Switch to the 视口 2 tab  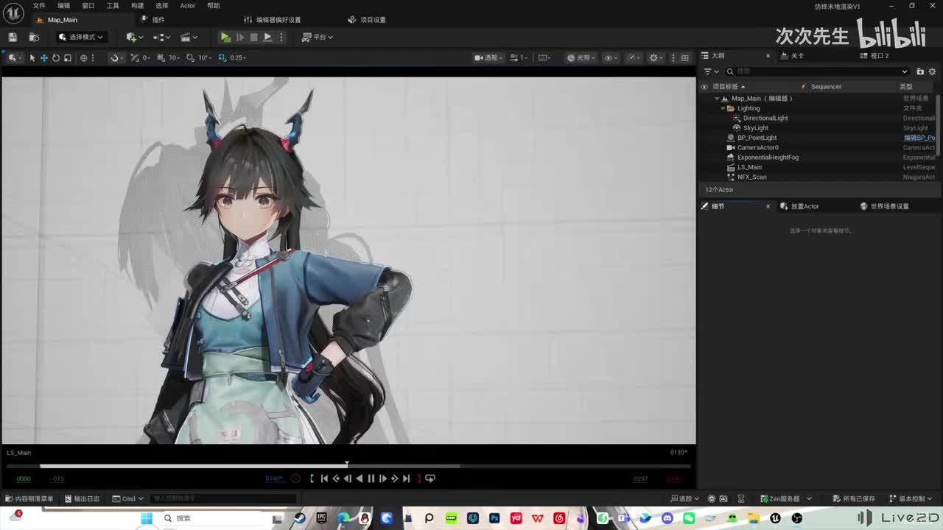[874, 56]
